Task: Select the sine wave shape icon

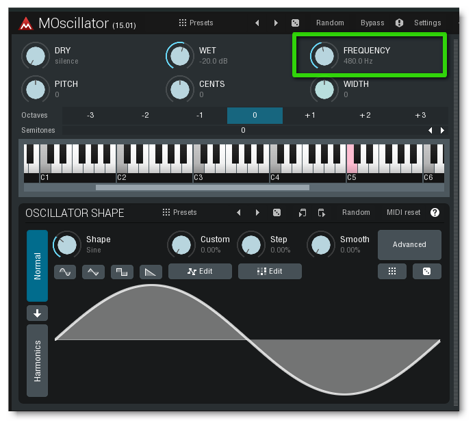Action: [x=65, y=272]
